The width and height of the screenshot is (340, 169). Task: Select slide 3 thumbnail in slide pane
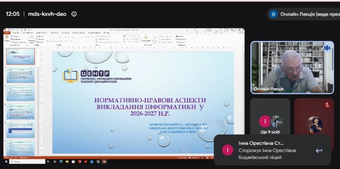(x=20, y=93)
